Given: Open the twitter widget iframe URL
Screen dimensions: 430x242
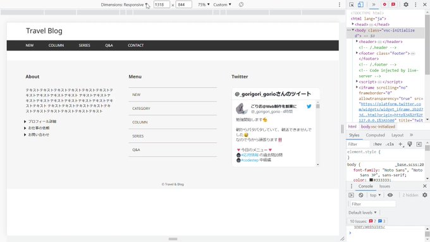Looking at the screenshot, I should 391,112.
